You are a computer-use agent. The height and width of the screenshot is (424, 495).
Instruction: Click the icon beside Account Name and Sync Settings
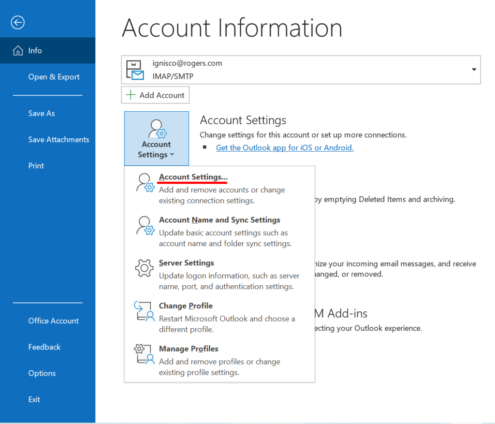click(x=145, y=226)
